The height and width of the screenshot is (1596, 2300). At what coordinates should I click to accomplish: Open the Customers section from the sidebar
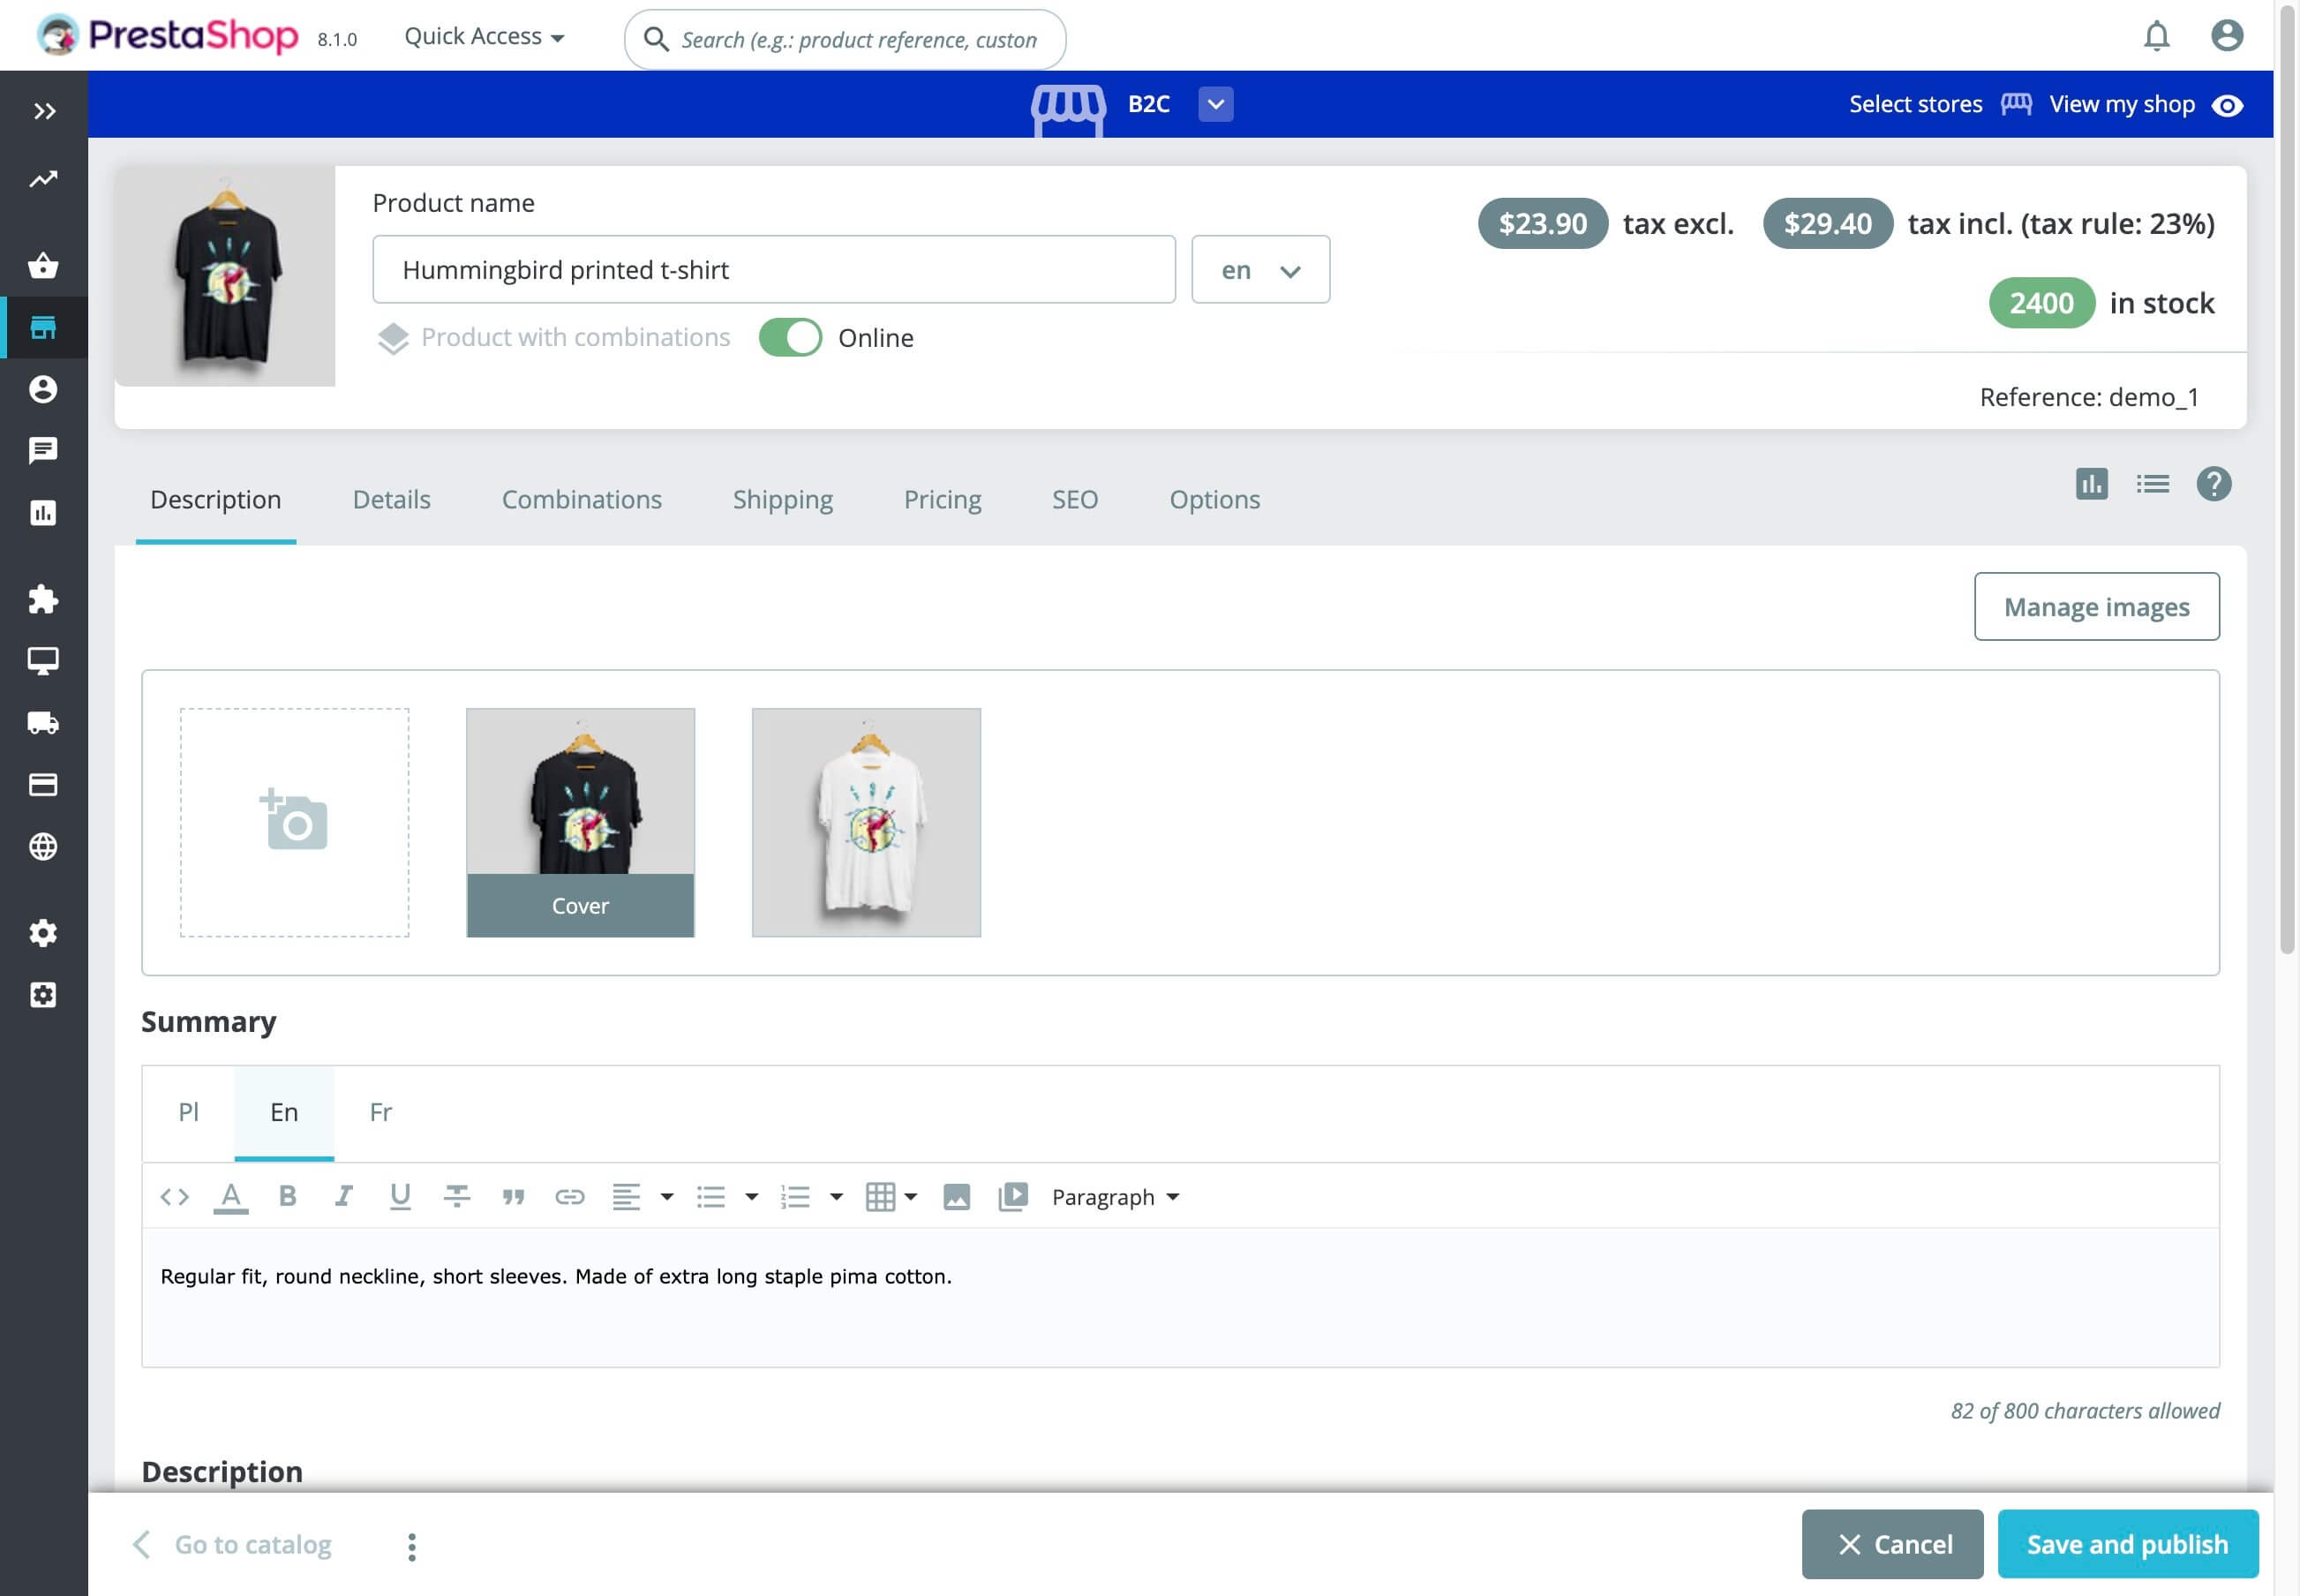coord(44,389)
